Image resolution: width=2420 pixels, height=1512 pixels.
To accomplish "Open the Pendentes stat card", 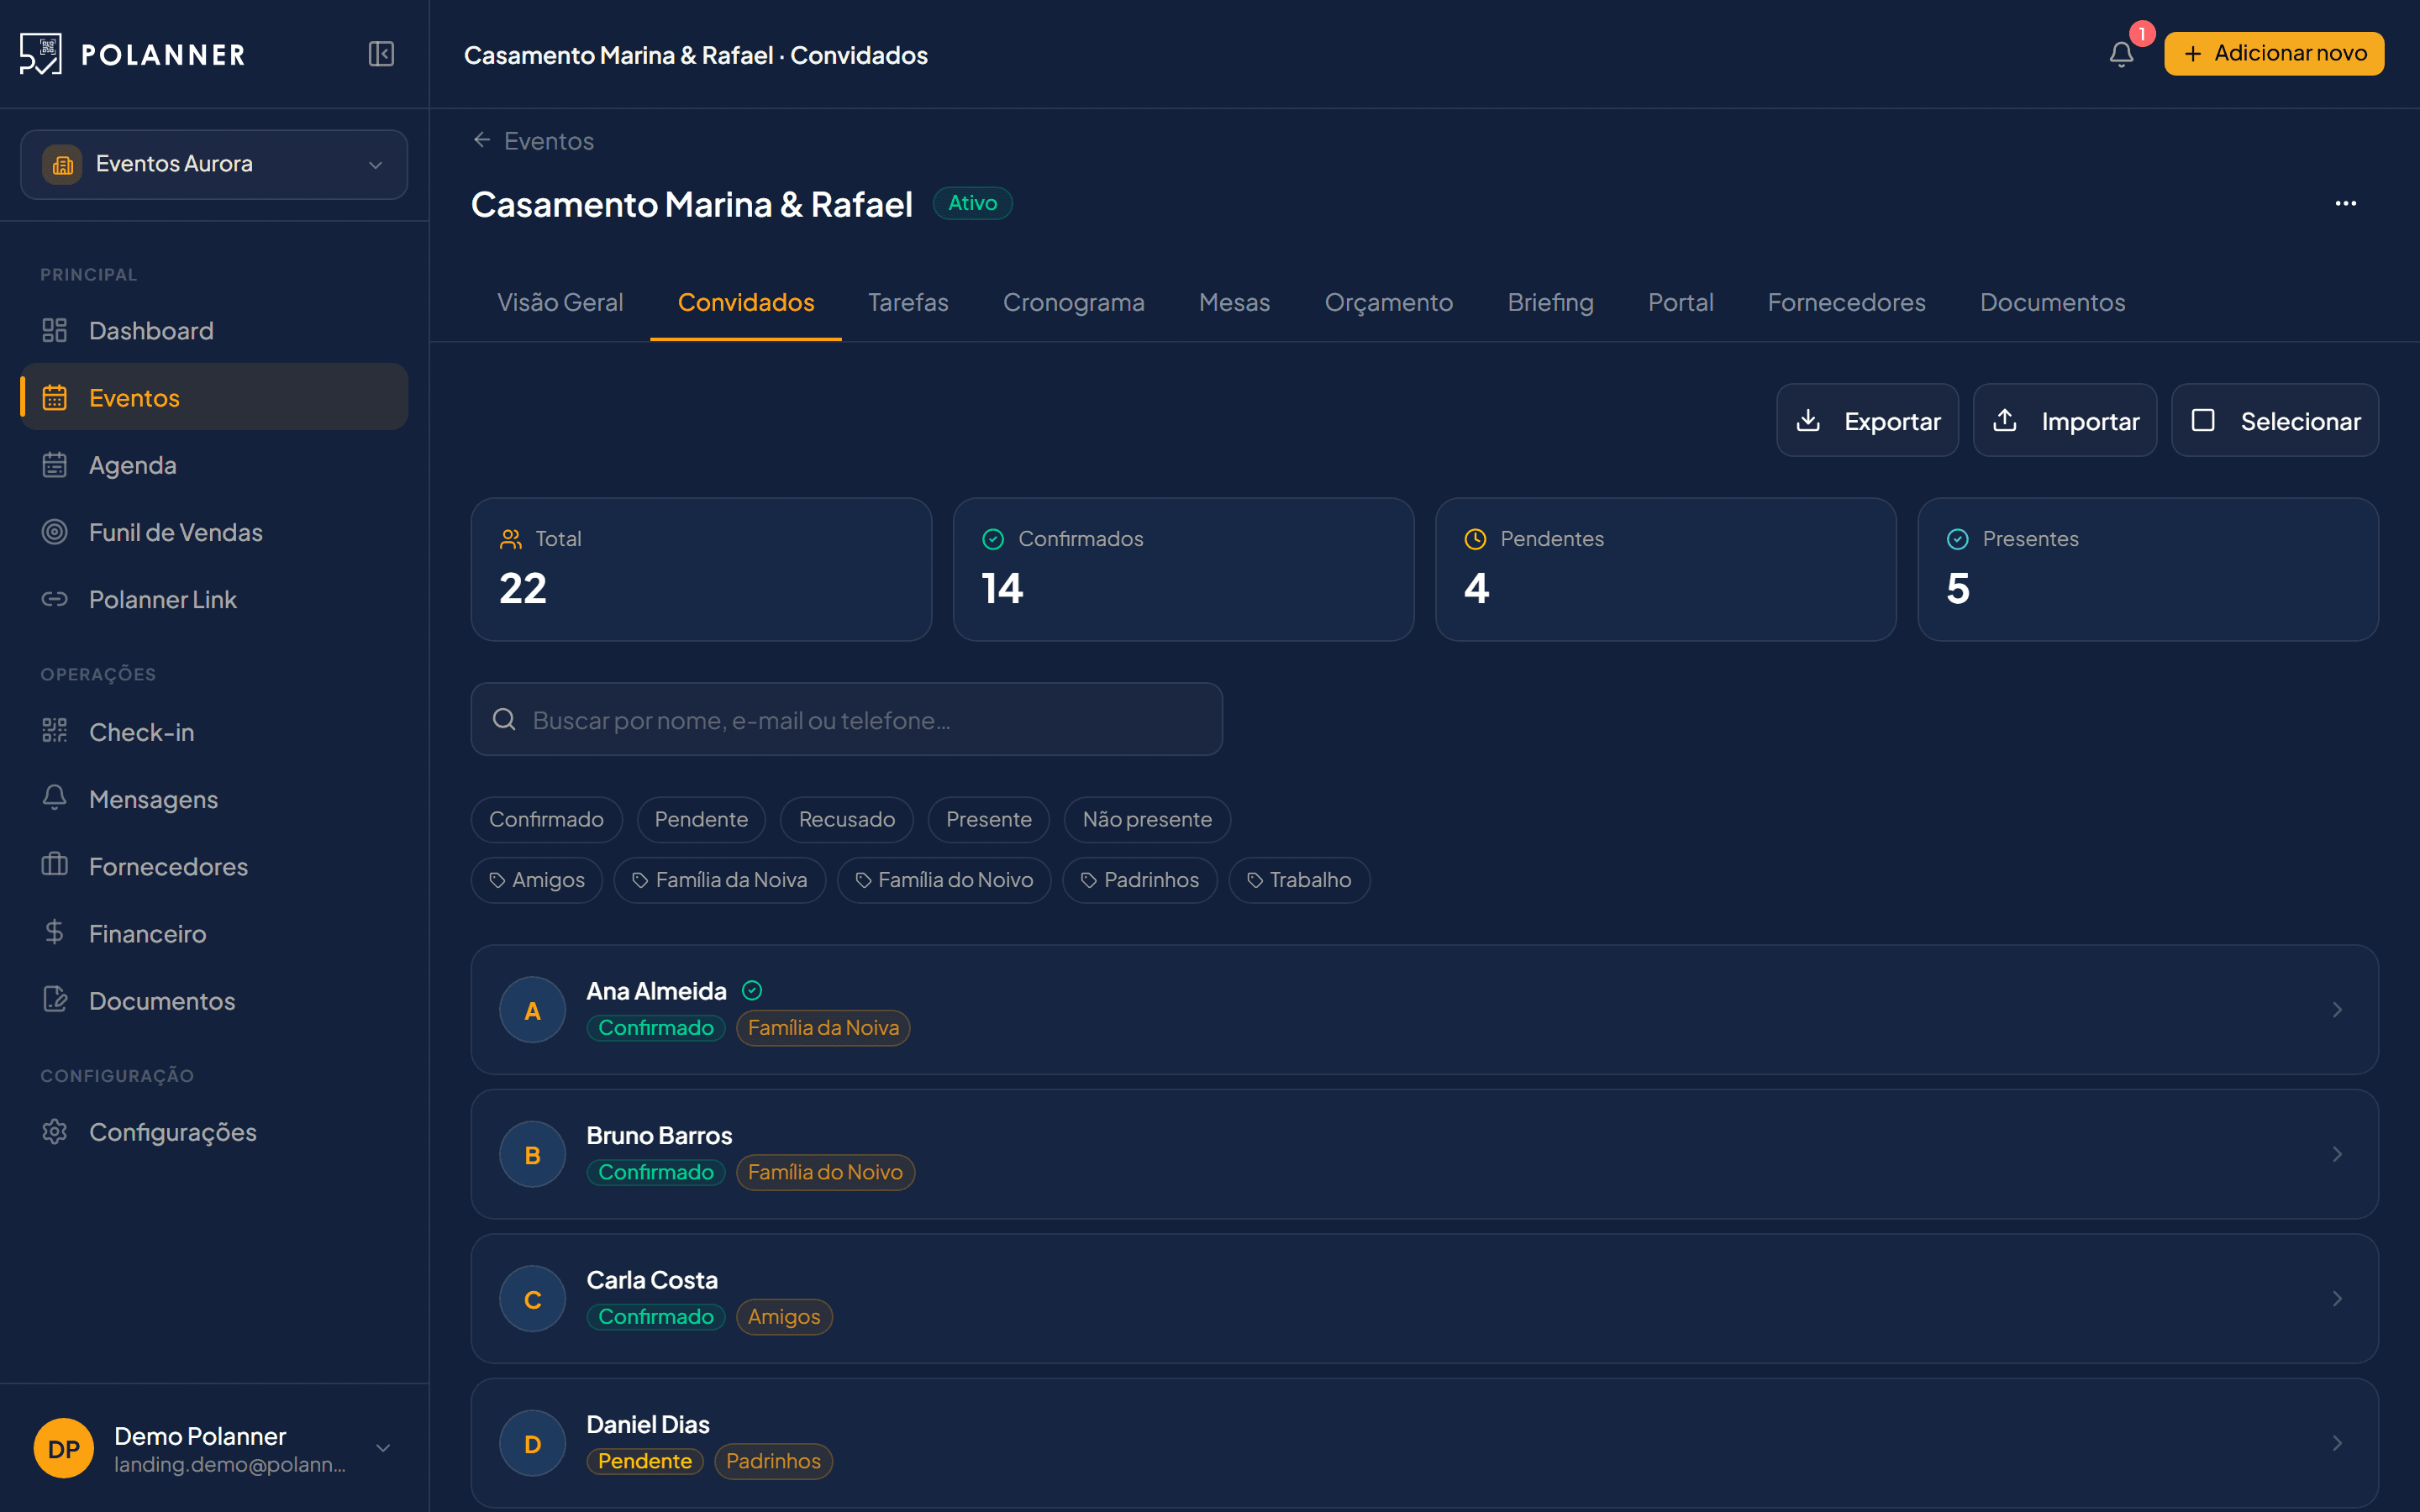I will point(1665,570).
